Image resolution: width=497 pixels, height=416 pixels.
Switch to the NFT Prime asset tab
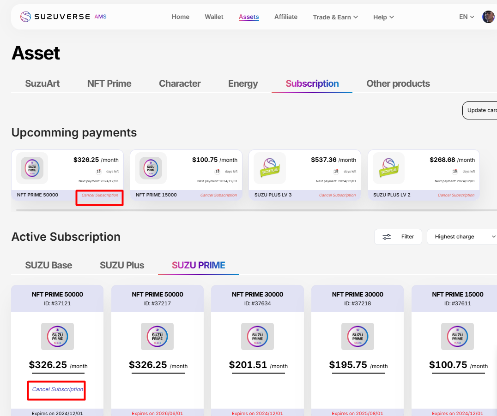click(x=109, y=83)
